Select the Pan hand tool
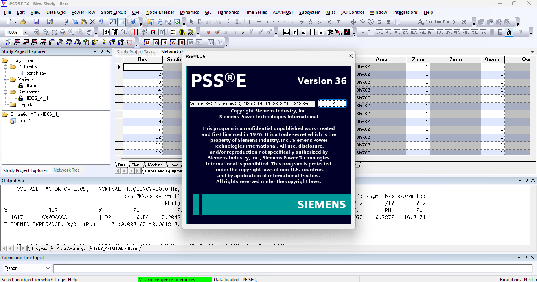 89,32
